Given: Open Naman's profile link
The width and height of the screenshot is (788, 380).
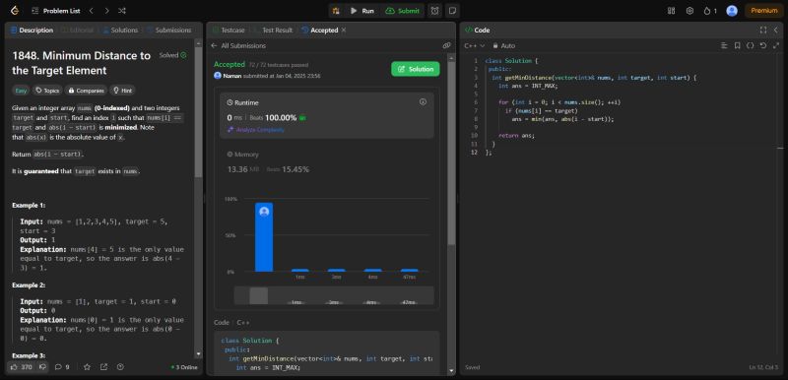Looking at the screenshot, I should click(232, 76).
